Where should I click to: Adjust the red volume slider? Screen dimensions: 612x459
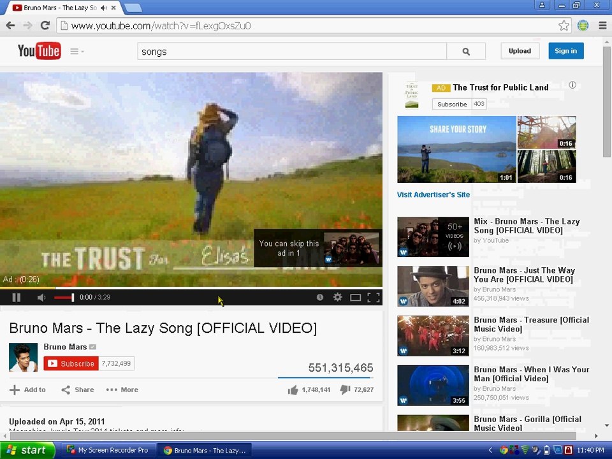click(64, 298)
